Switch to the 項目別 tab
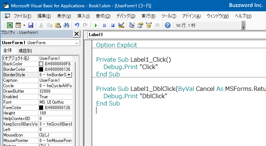This screenshot has width=266, height=146. click(x=25, y=51)
